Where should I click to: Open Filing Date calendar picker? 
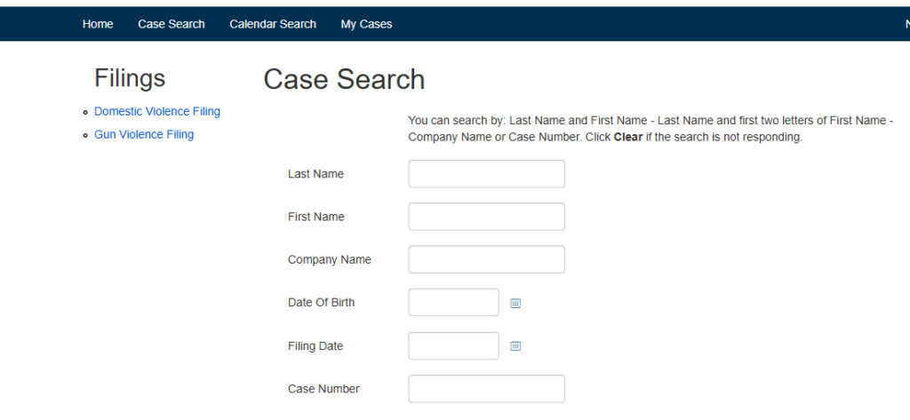(x=515, y=346)
